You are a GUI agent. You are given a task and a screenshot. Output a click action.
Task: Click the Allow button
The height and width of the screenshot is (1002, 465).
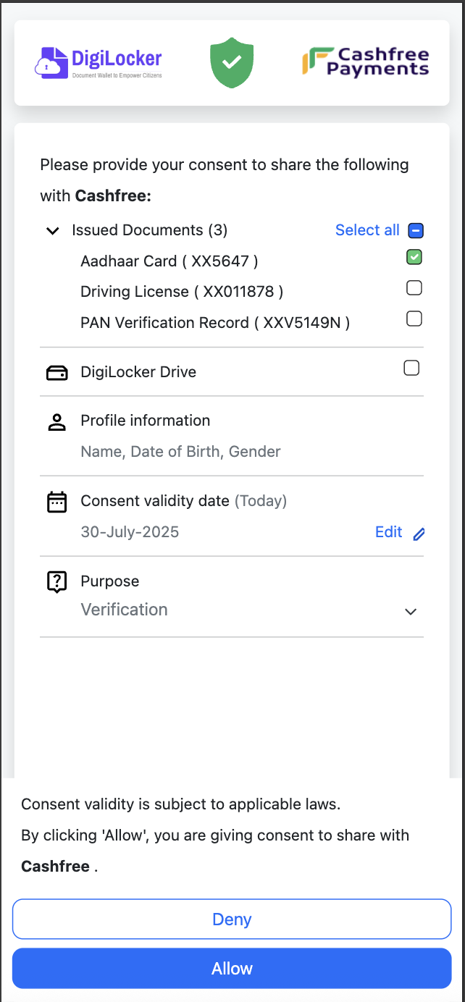tap(232, 969)
